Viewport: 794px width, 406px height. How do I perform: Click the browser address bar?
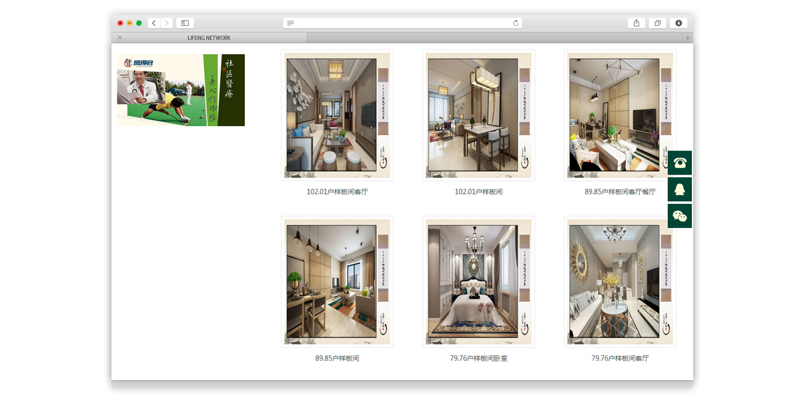point(402,23)
